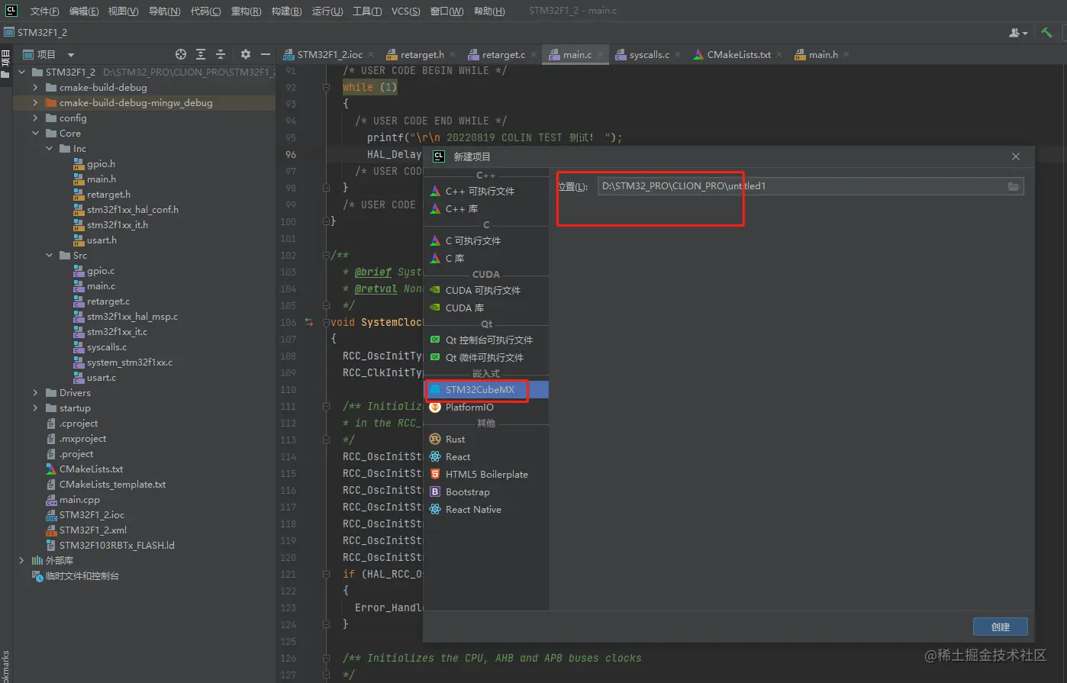Viewport: 1067px width, 683px height.
Task: Switch to the syscalls.c tab
Action: [x=649, y=54]
